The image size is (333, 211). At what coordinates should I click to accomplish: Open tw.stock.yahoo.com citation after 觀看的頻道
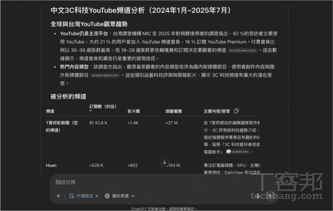coord(242,50)
